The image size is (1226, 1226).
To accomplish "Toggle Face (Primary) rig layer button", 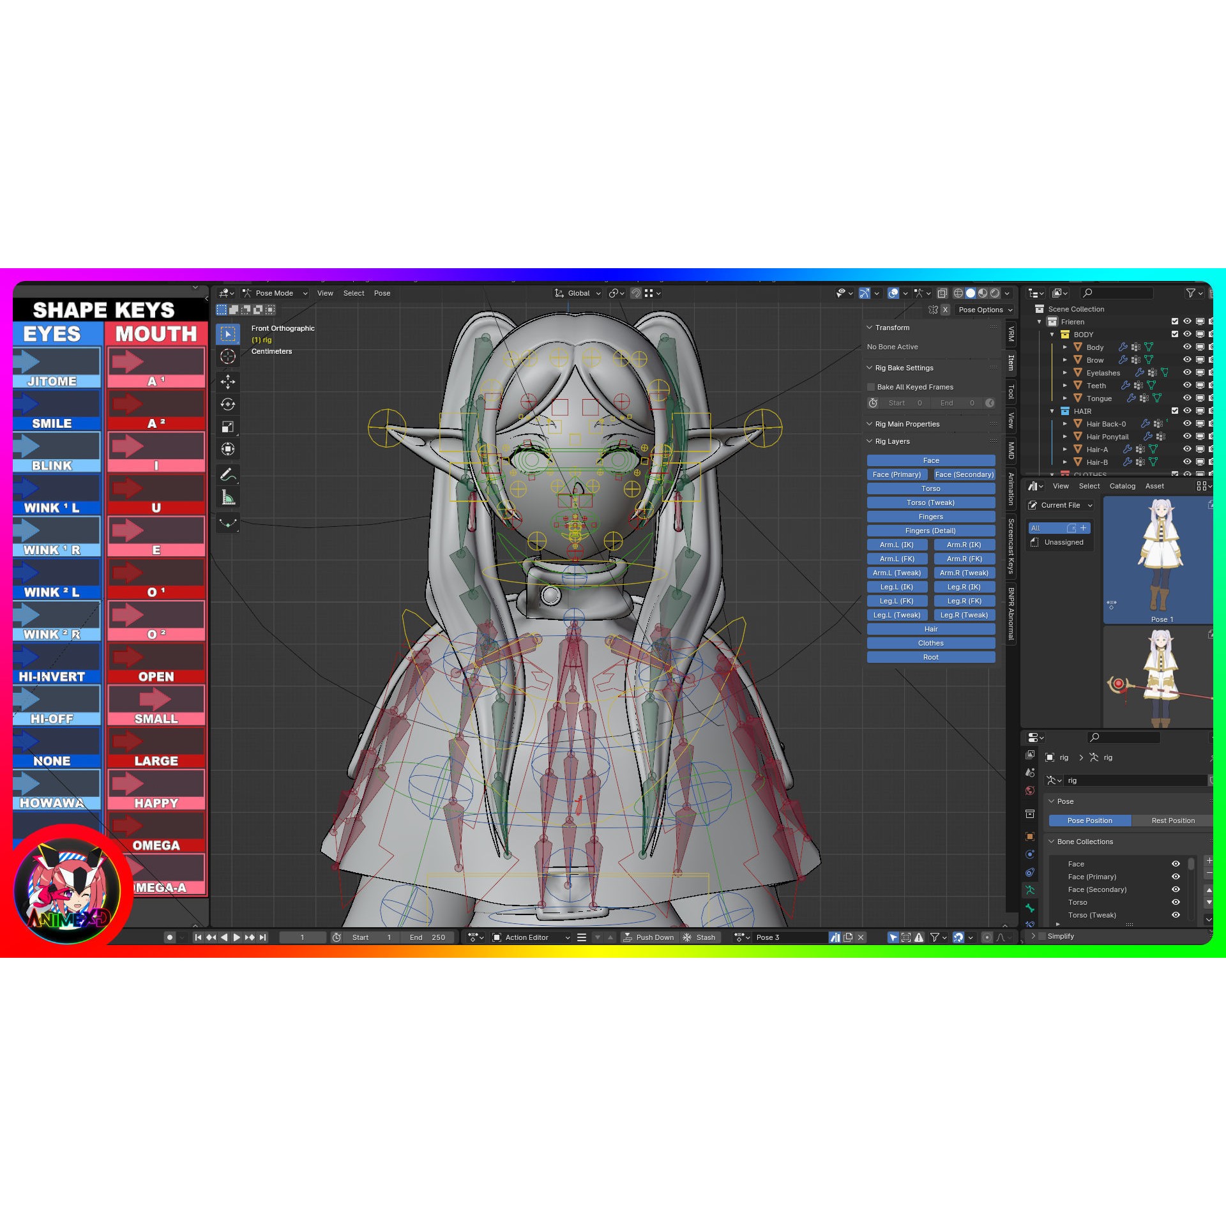I will tap(897, 474).
